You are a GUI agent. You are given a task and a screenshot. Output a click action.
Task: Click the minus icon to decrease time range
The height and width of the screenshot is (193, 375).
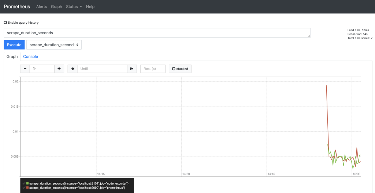point(25,69)
